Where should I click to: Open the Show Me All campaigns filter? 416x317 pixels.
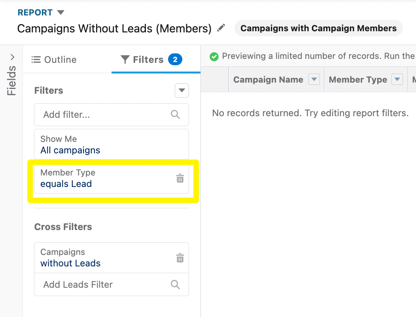[112, 144]
